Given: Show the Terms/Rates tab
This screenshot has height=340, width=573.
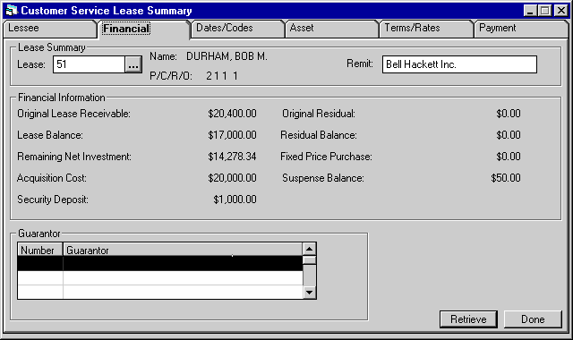Looking at the screenshot, I should [426, 29].
